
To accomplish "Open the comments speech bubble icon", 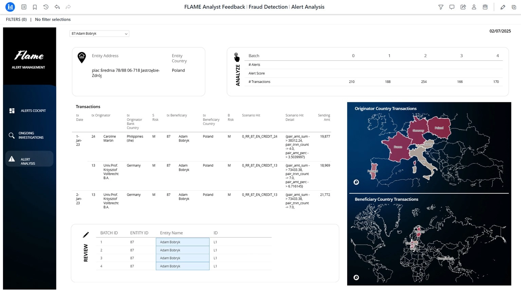I will [452, 7].
